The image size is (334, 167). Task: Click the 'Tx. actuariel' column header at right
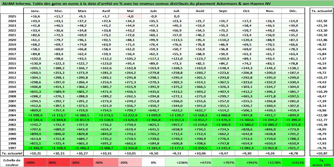tap(322, 11)
